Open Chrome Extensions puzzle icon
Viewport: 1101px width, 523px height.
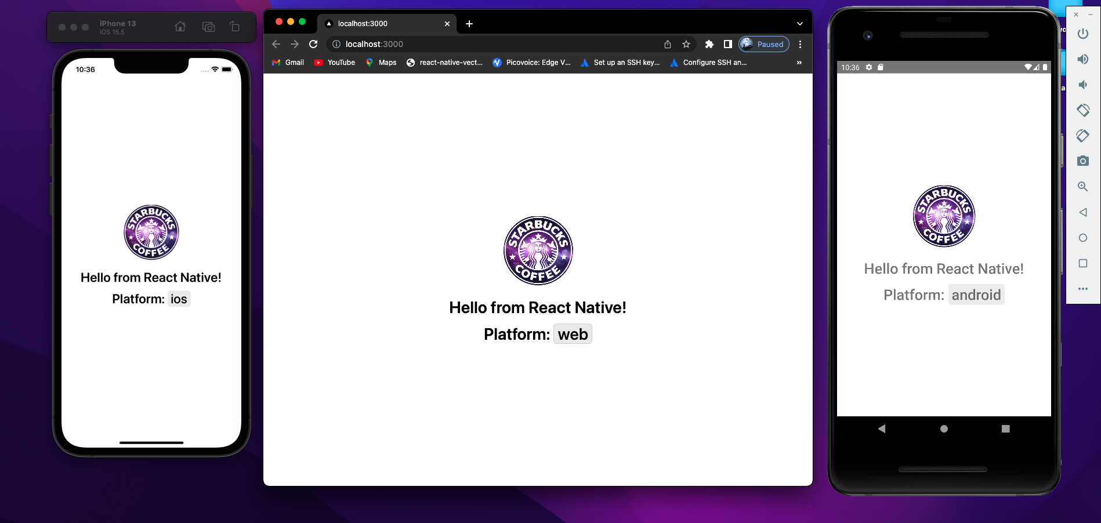[709, 44]
